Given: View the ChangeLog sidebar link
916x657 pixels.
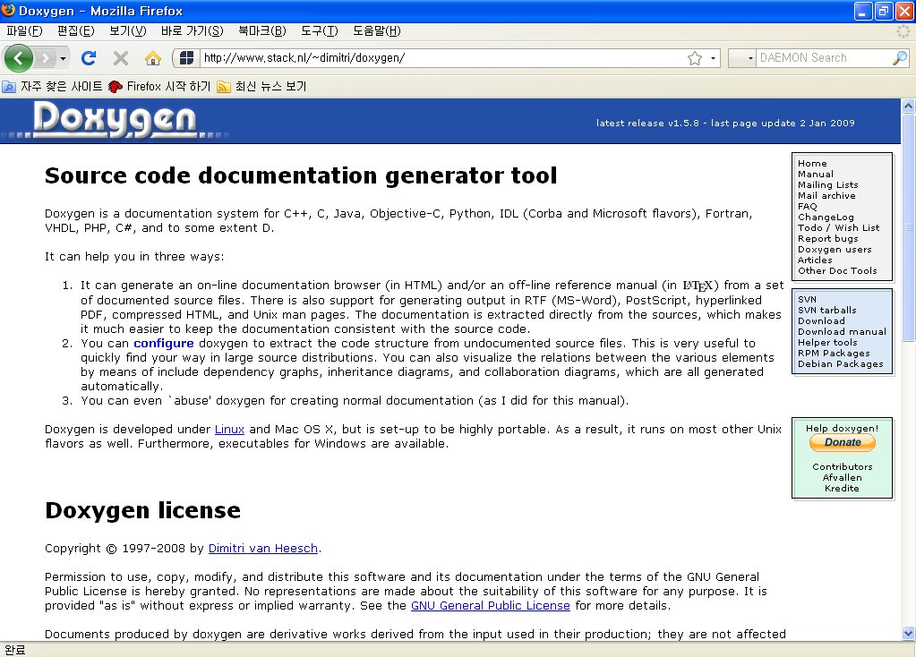Looking at the screenshot, I should pyautogui.click(x=826, y=218).
